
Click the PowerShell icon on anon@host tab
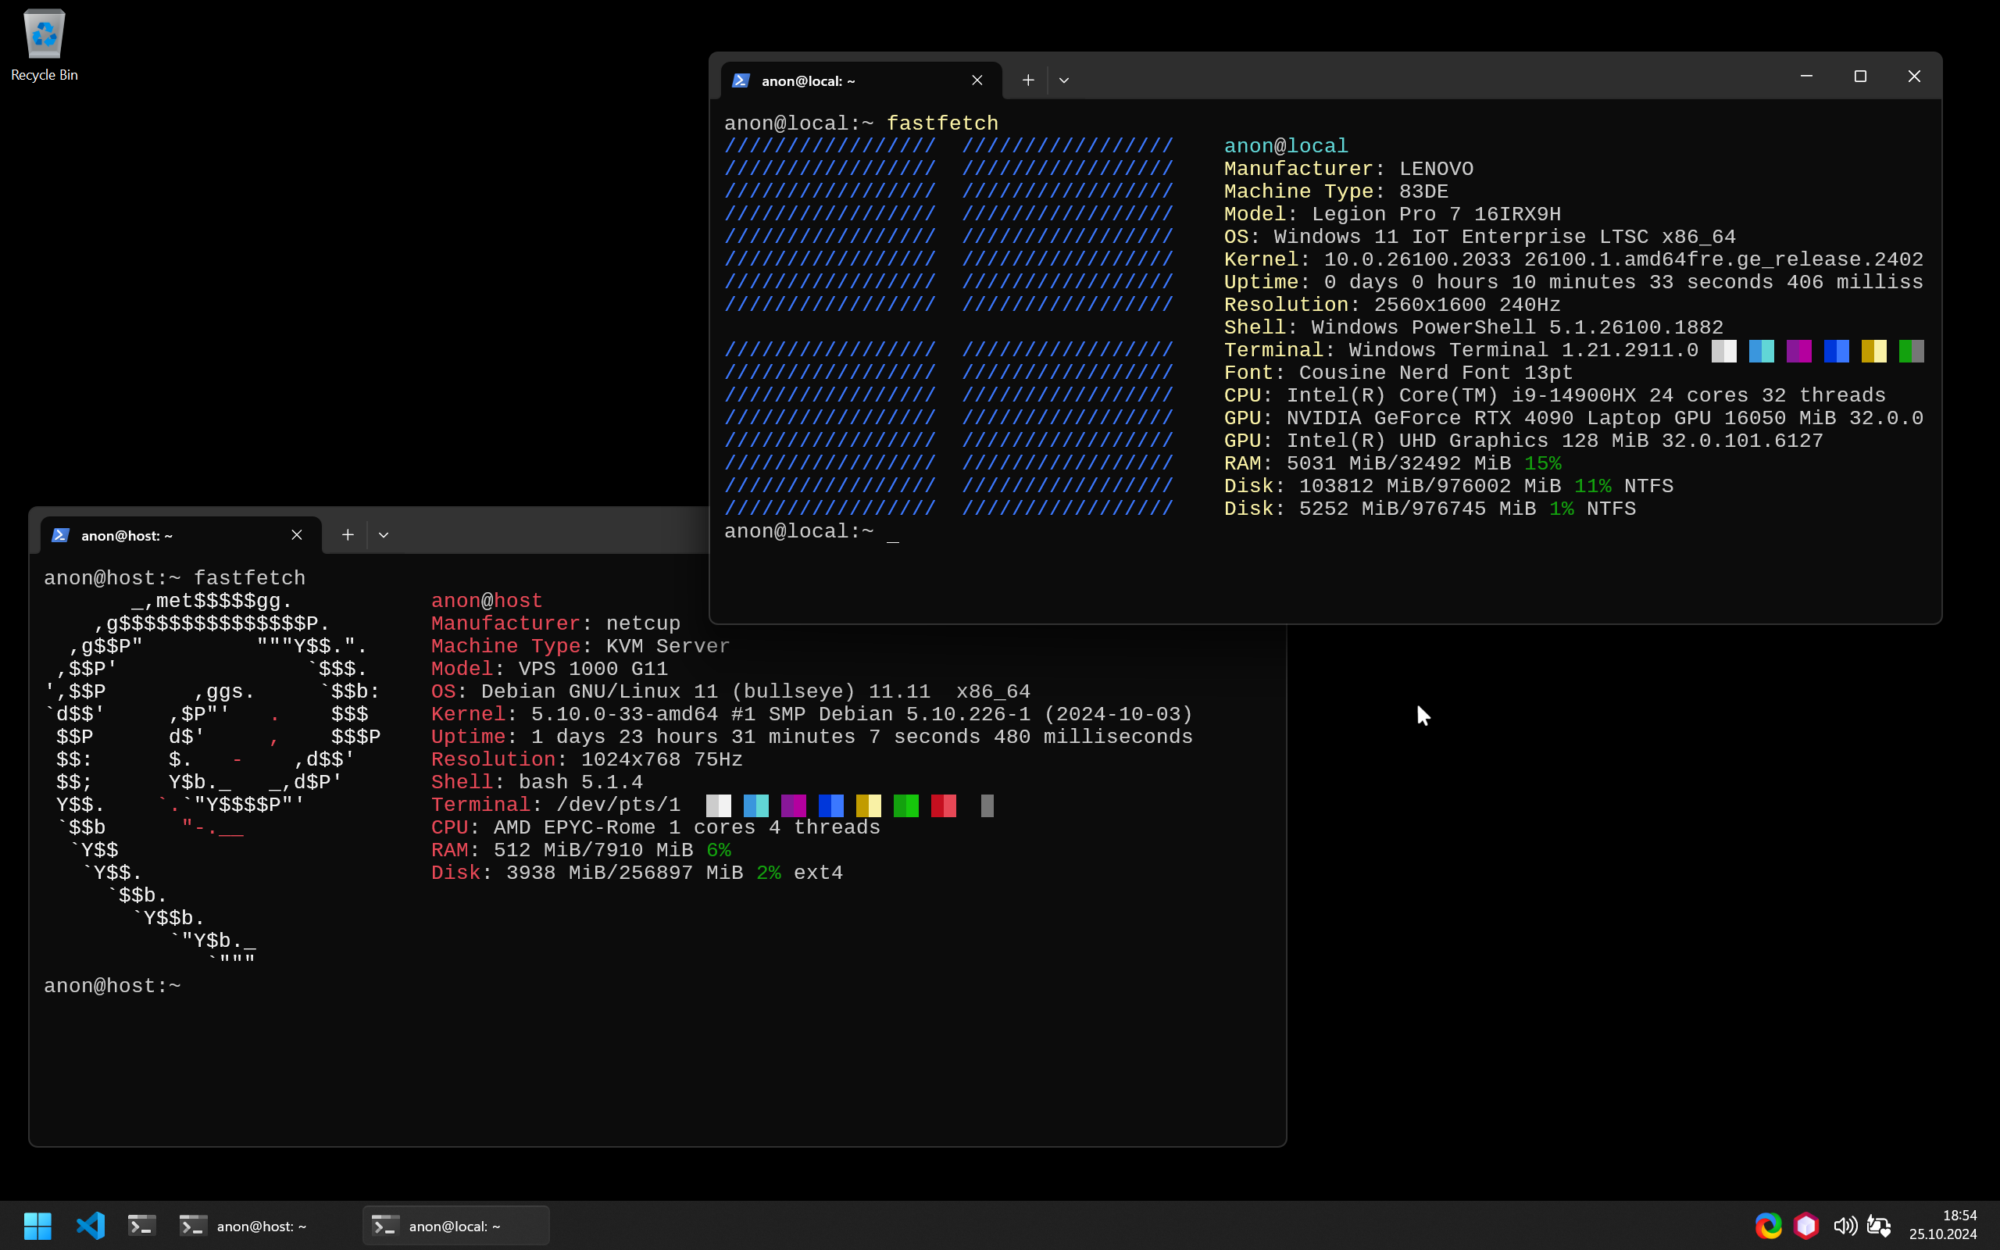click(x=60, y=535)
